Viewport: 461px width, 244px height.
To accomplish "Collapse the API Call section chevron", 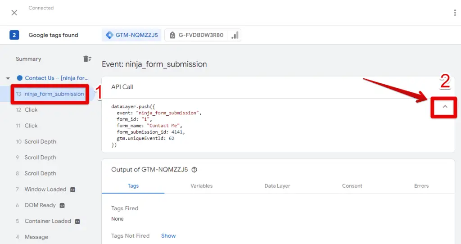I will (x=445, y=107).
